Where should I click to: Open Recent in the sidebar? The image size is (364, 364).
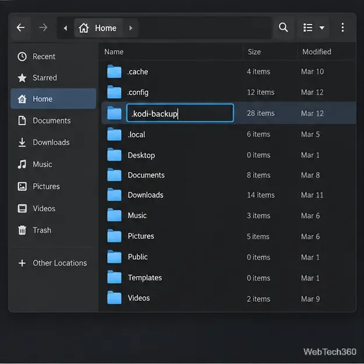tap(53, 56)
